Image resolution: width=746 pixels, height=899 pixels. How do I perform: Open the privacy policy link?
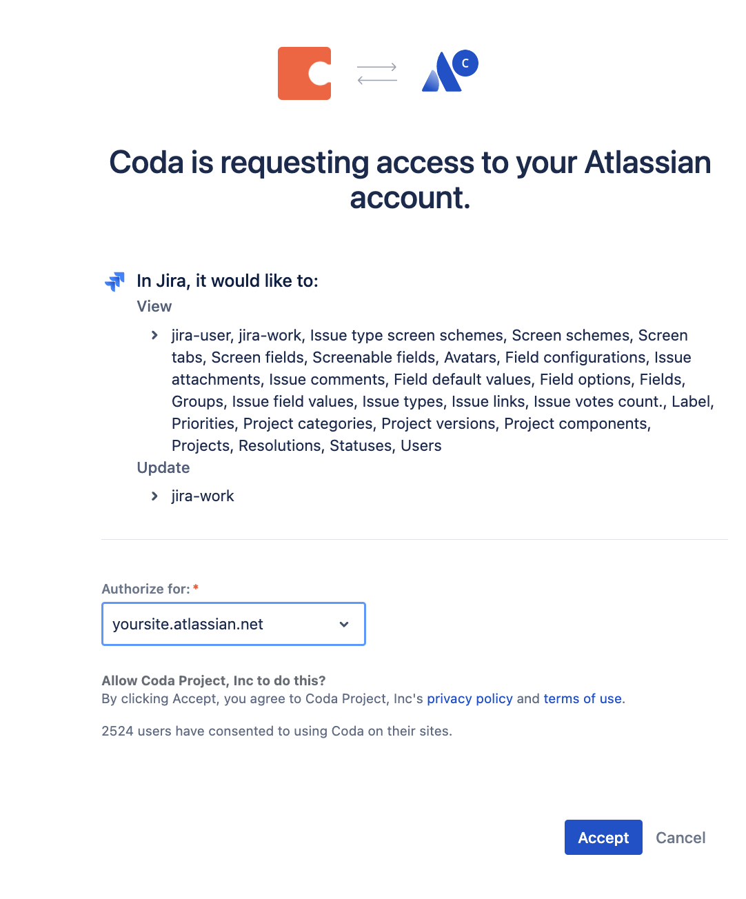[x=470, y=699]
